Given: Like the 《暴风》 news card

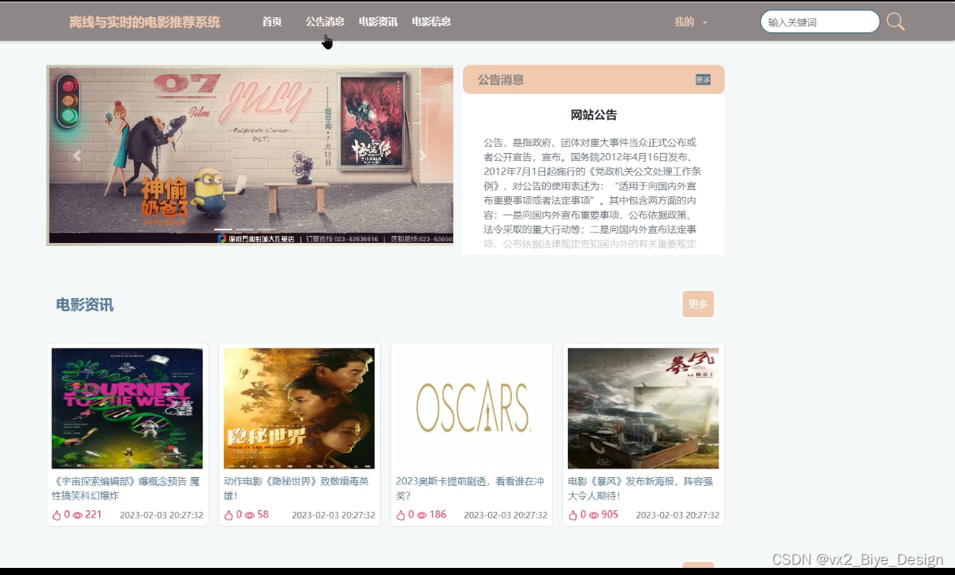Looking at the screenshot, I should coord(573,515).
